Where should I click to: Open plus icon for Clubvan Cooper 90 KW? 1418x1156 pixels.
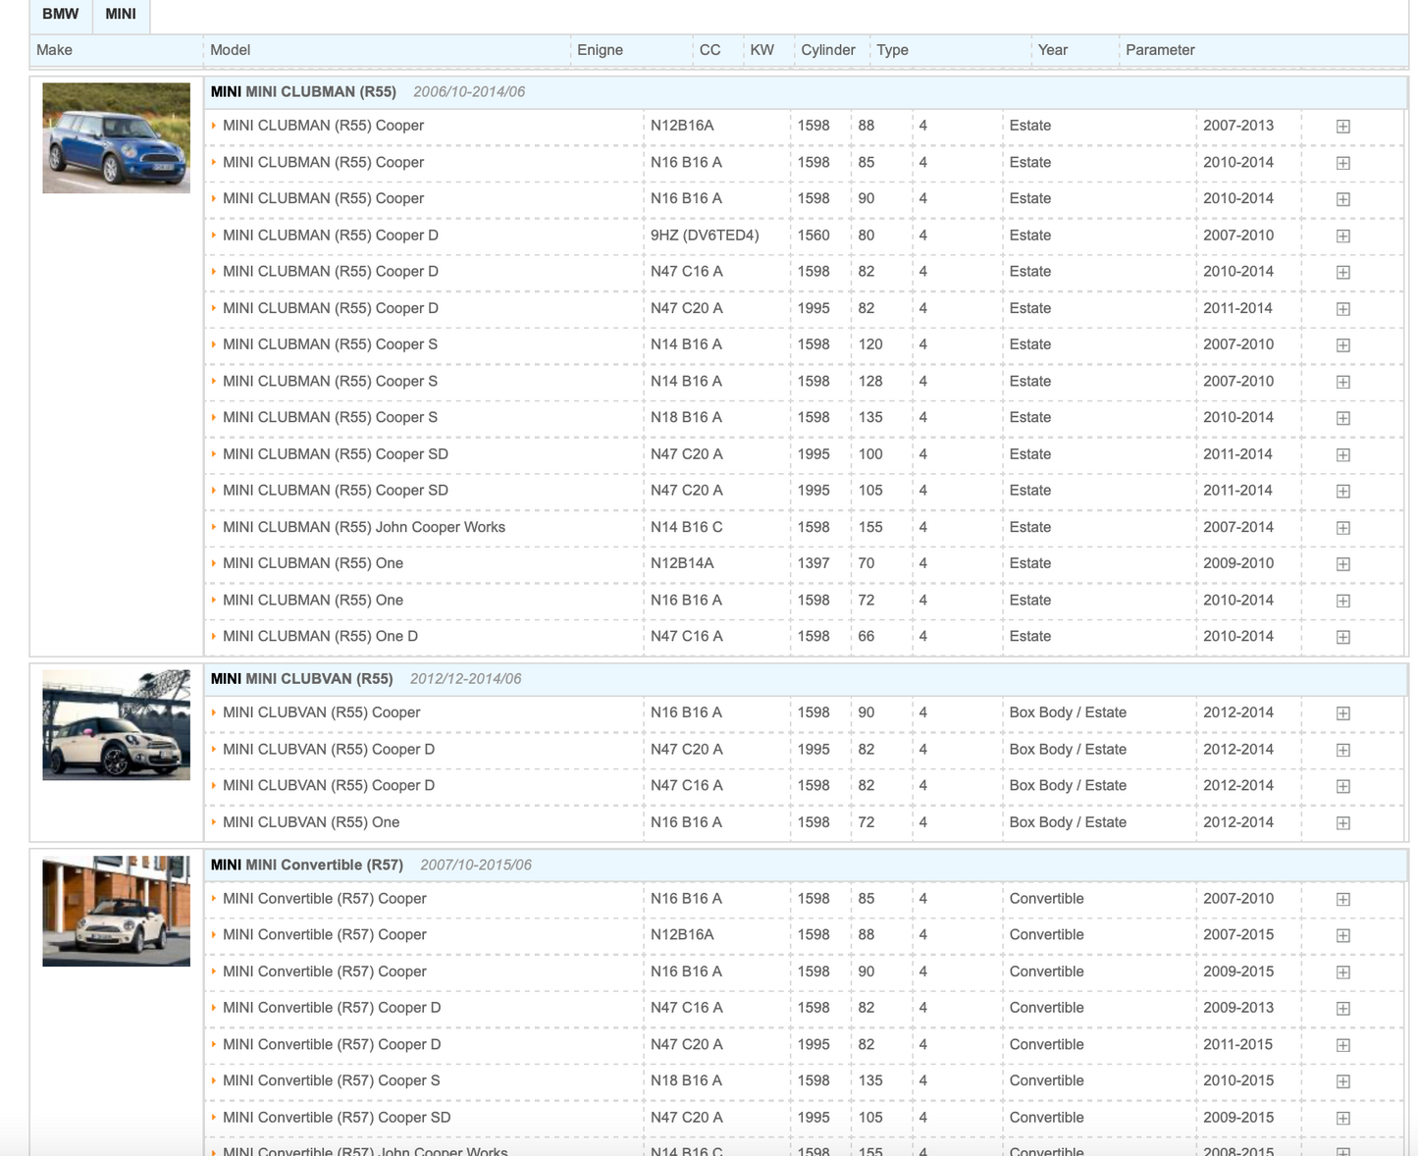[x=1343, y=713]
